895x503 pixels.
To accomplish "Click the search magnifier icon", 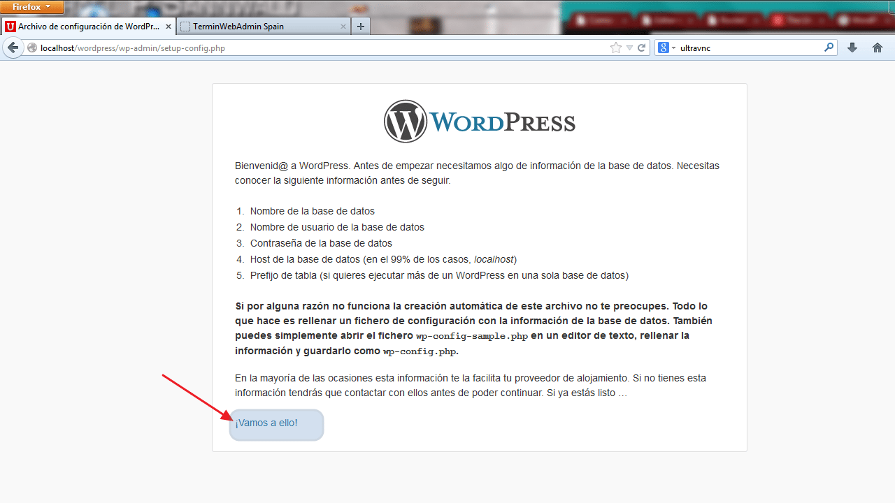I will pyautogui.click(x=829, y=48).
